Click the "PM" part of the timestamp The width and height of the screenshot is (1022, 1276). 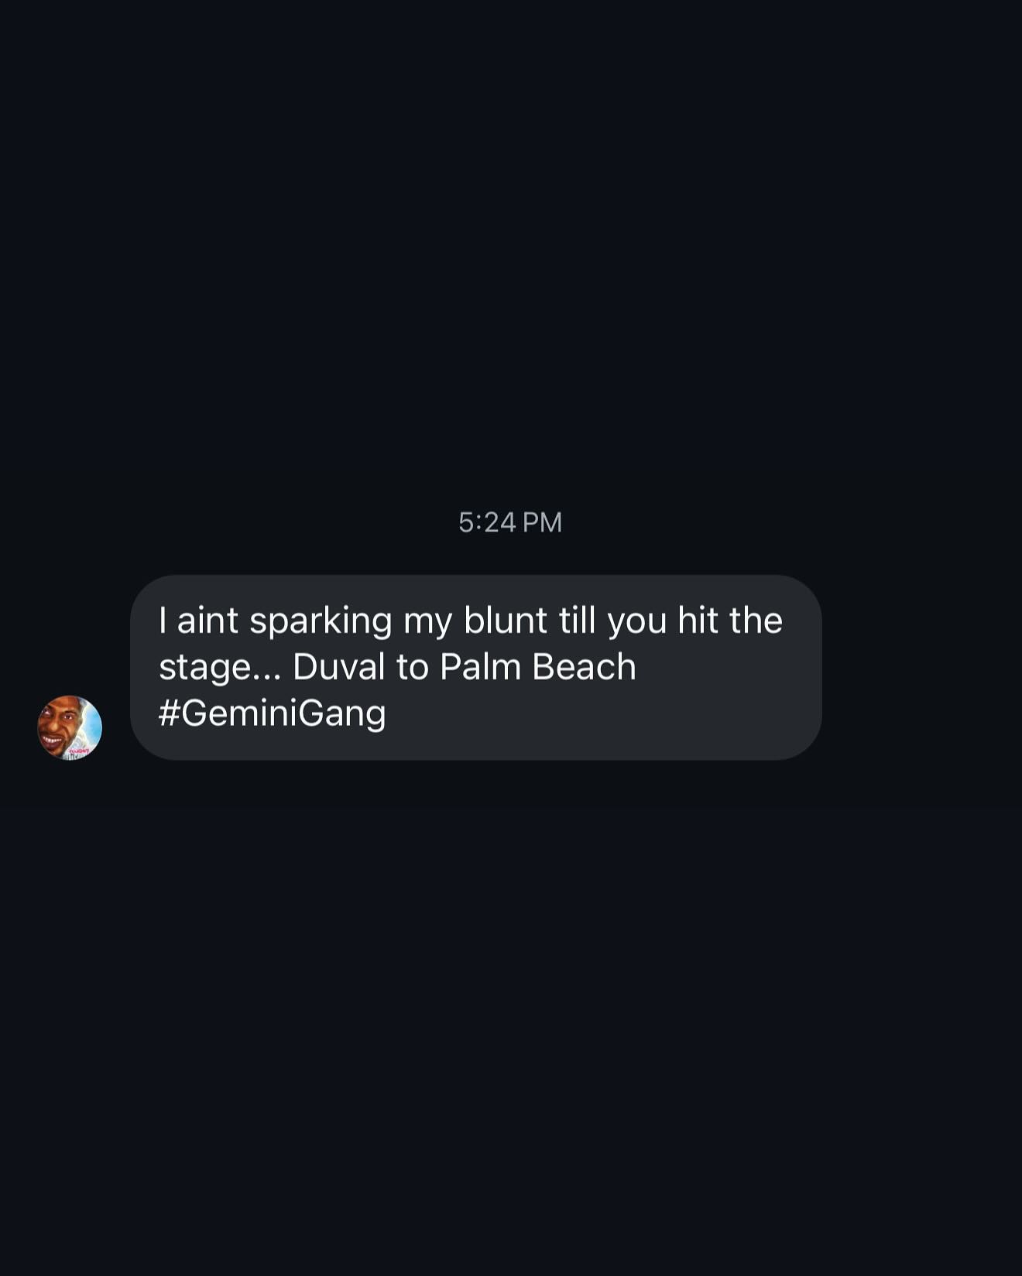click(x=542, y=522)
